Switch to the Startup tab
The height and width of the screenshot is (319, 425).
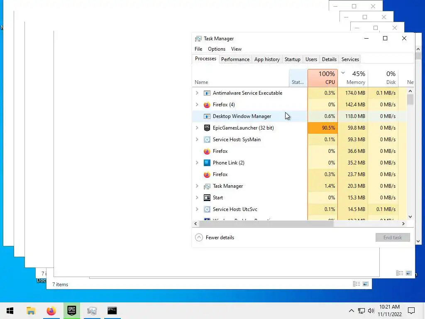tap(293, 59)
